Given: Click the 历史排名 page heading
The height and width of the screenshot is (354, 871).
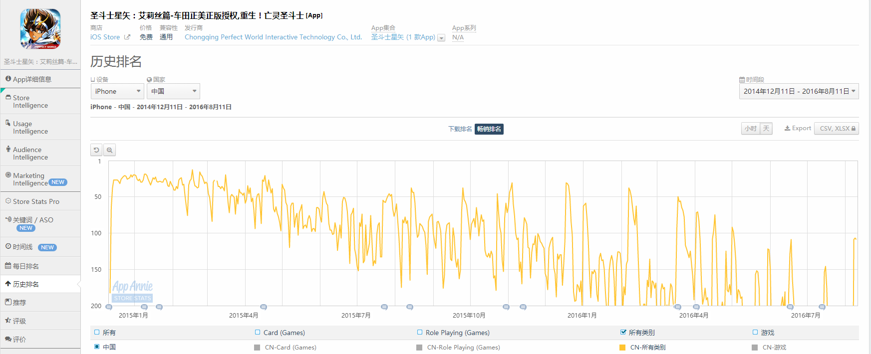Looking at the screenshot, I should pos(116,61).
